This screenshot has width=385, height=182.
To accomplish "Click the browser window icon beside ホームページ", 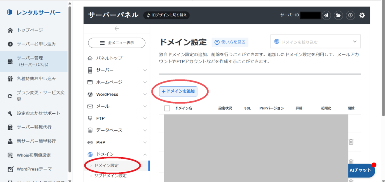I will (x=90, y=82).
